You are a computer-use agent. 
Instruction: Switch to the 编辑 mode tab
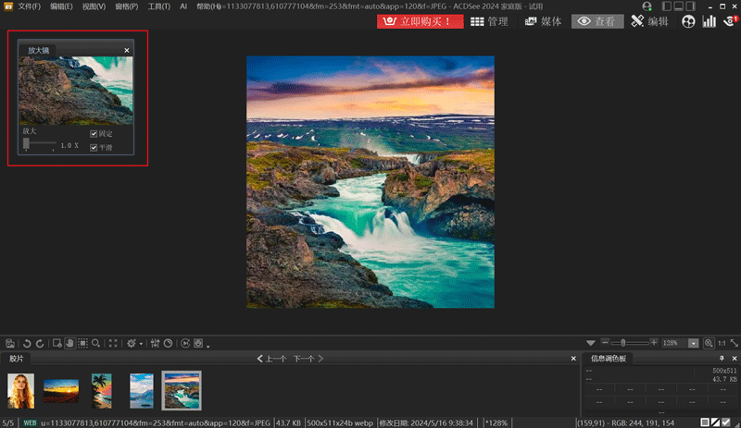pos(651,21)
